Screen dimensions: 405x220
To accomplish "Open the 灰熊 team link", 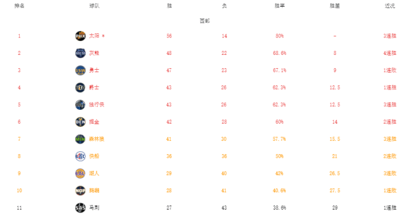I will click(x=94, y=53).
